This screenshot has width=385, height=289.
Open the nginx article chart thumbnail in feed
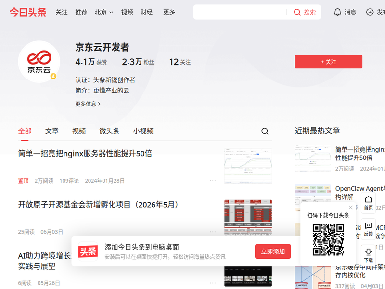[x=248, y=166]
